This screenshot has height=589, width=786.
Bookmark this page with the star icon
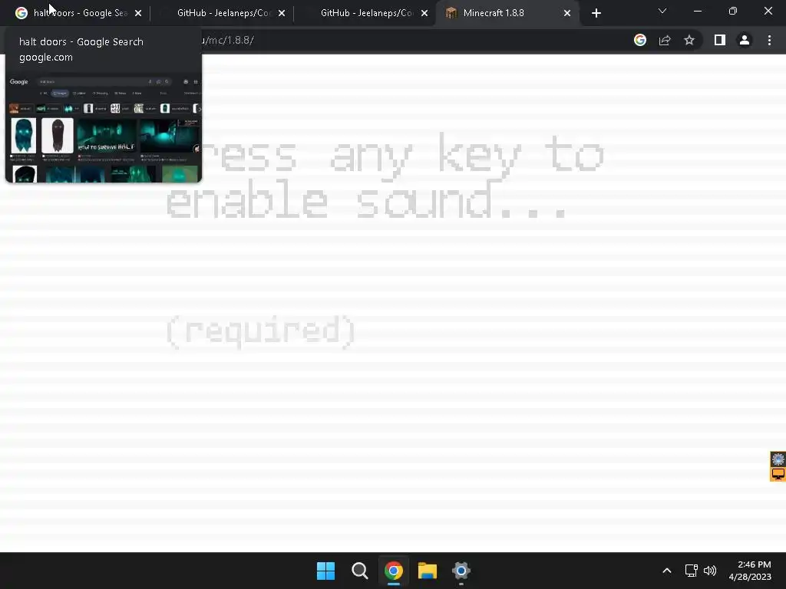click(x=689, y=40)
